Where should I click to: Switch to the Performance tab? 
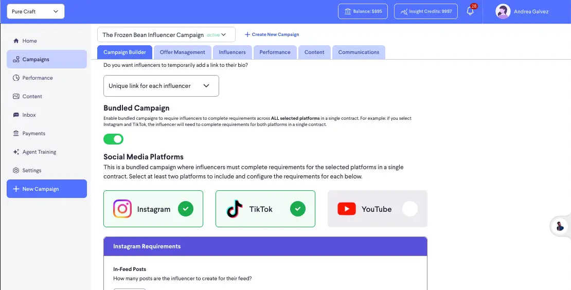[275, 52]
